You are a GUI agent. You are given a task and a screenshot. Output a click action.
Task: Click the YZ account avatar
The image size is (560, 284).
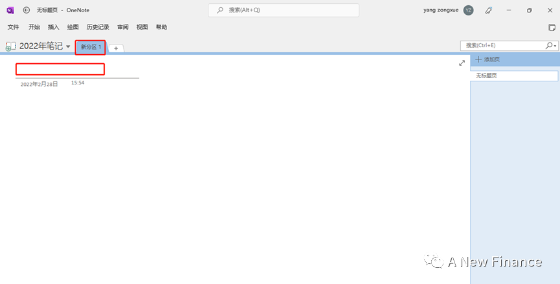(468, 10)
